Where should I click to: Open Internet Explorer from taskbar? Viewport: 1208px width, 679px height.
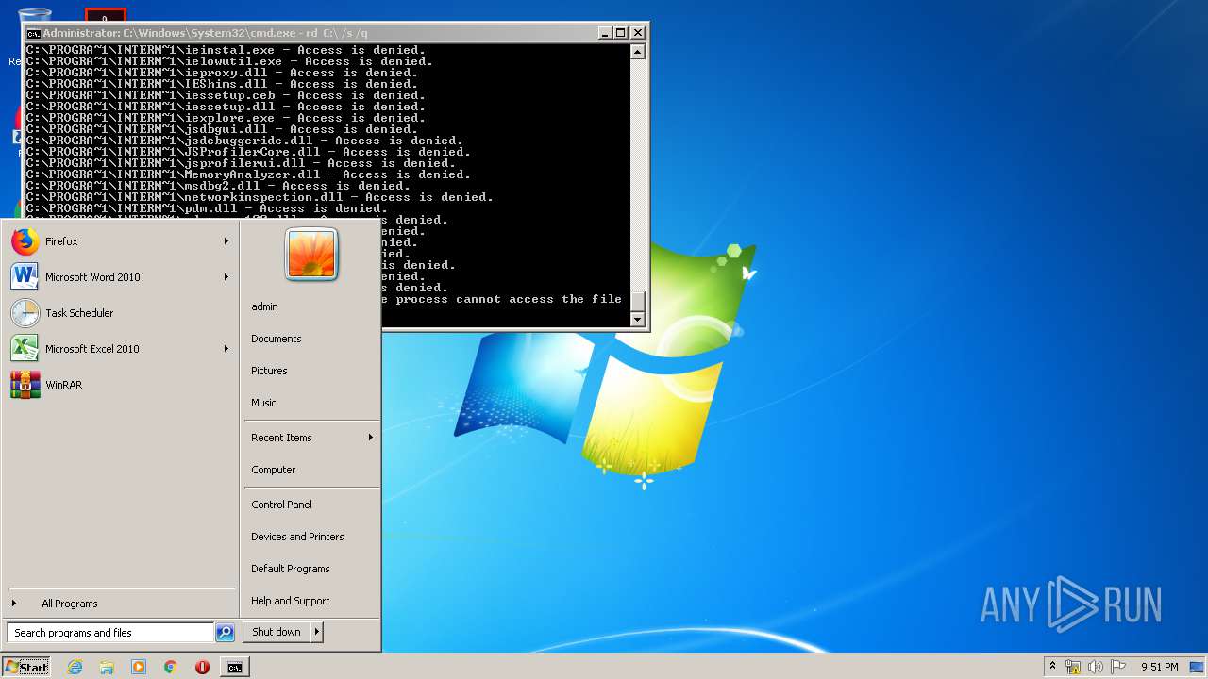coord(75,667)
